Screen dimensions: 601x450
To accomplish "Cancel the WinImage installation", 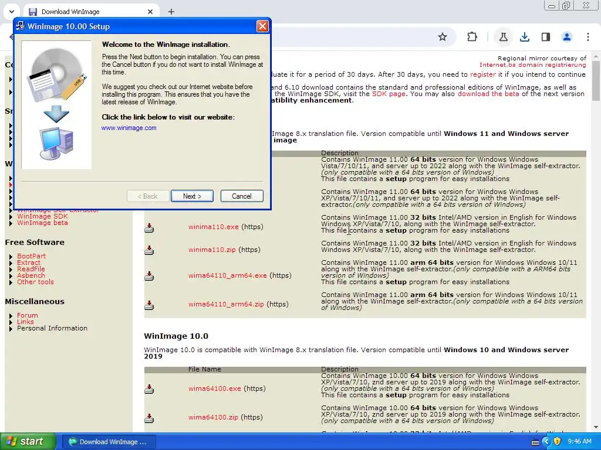I will (242, 196).
